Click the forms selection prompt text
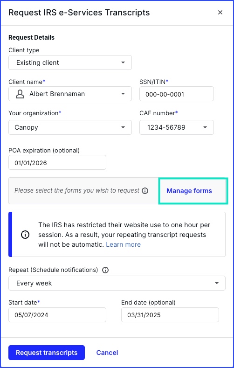Screen dimensions: 234x368 [x=77, y=190]
